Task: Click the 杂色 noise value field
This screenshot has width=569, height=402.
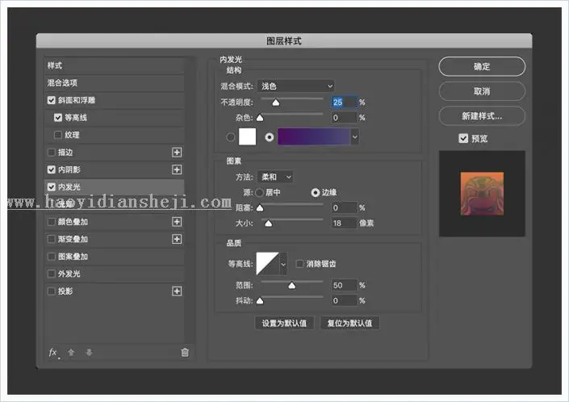Action: tap(344, 118)
